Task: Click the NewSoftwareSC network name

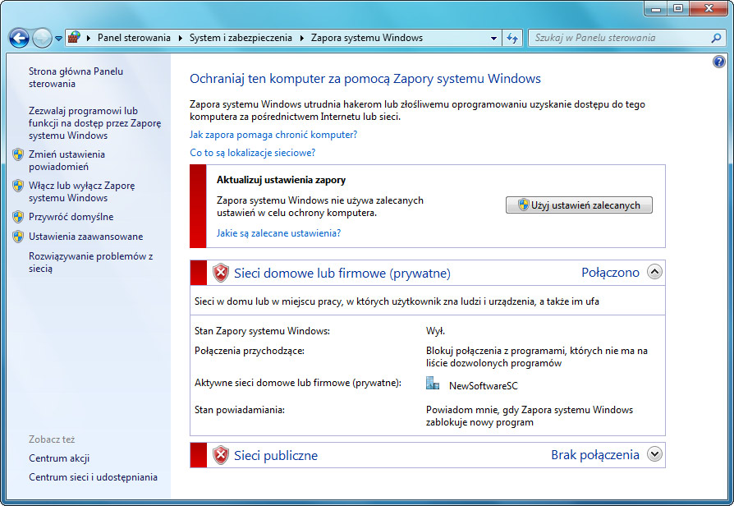Action: coord(484,386)
